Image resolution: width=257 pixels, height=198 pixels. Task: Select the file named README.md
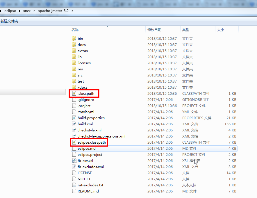click(88, 191)
